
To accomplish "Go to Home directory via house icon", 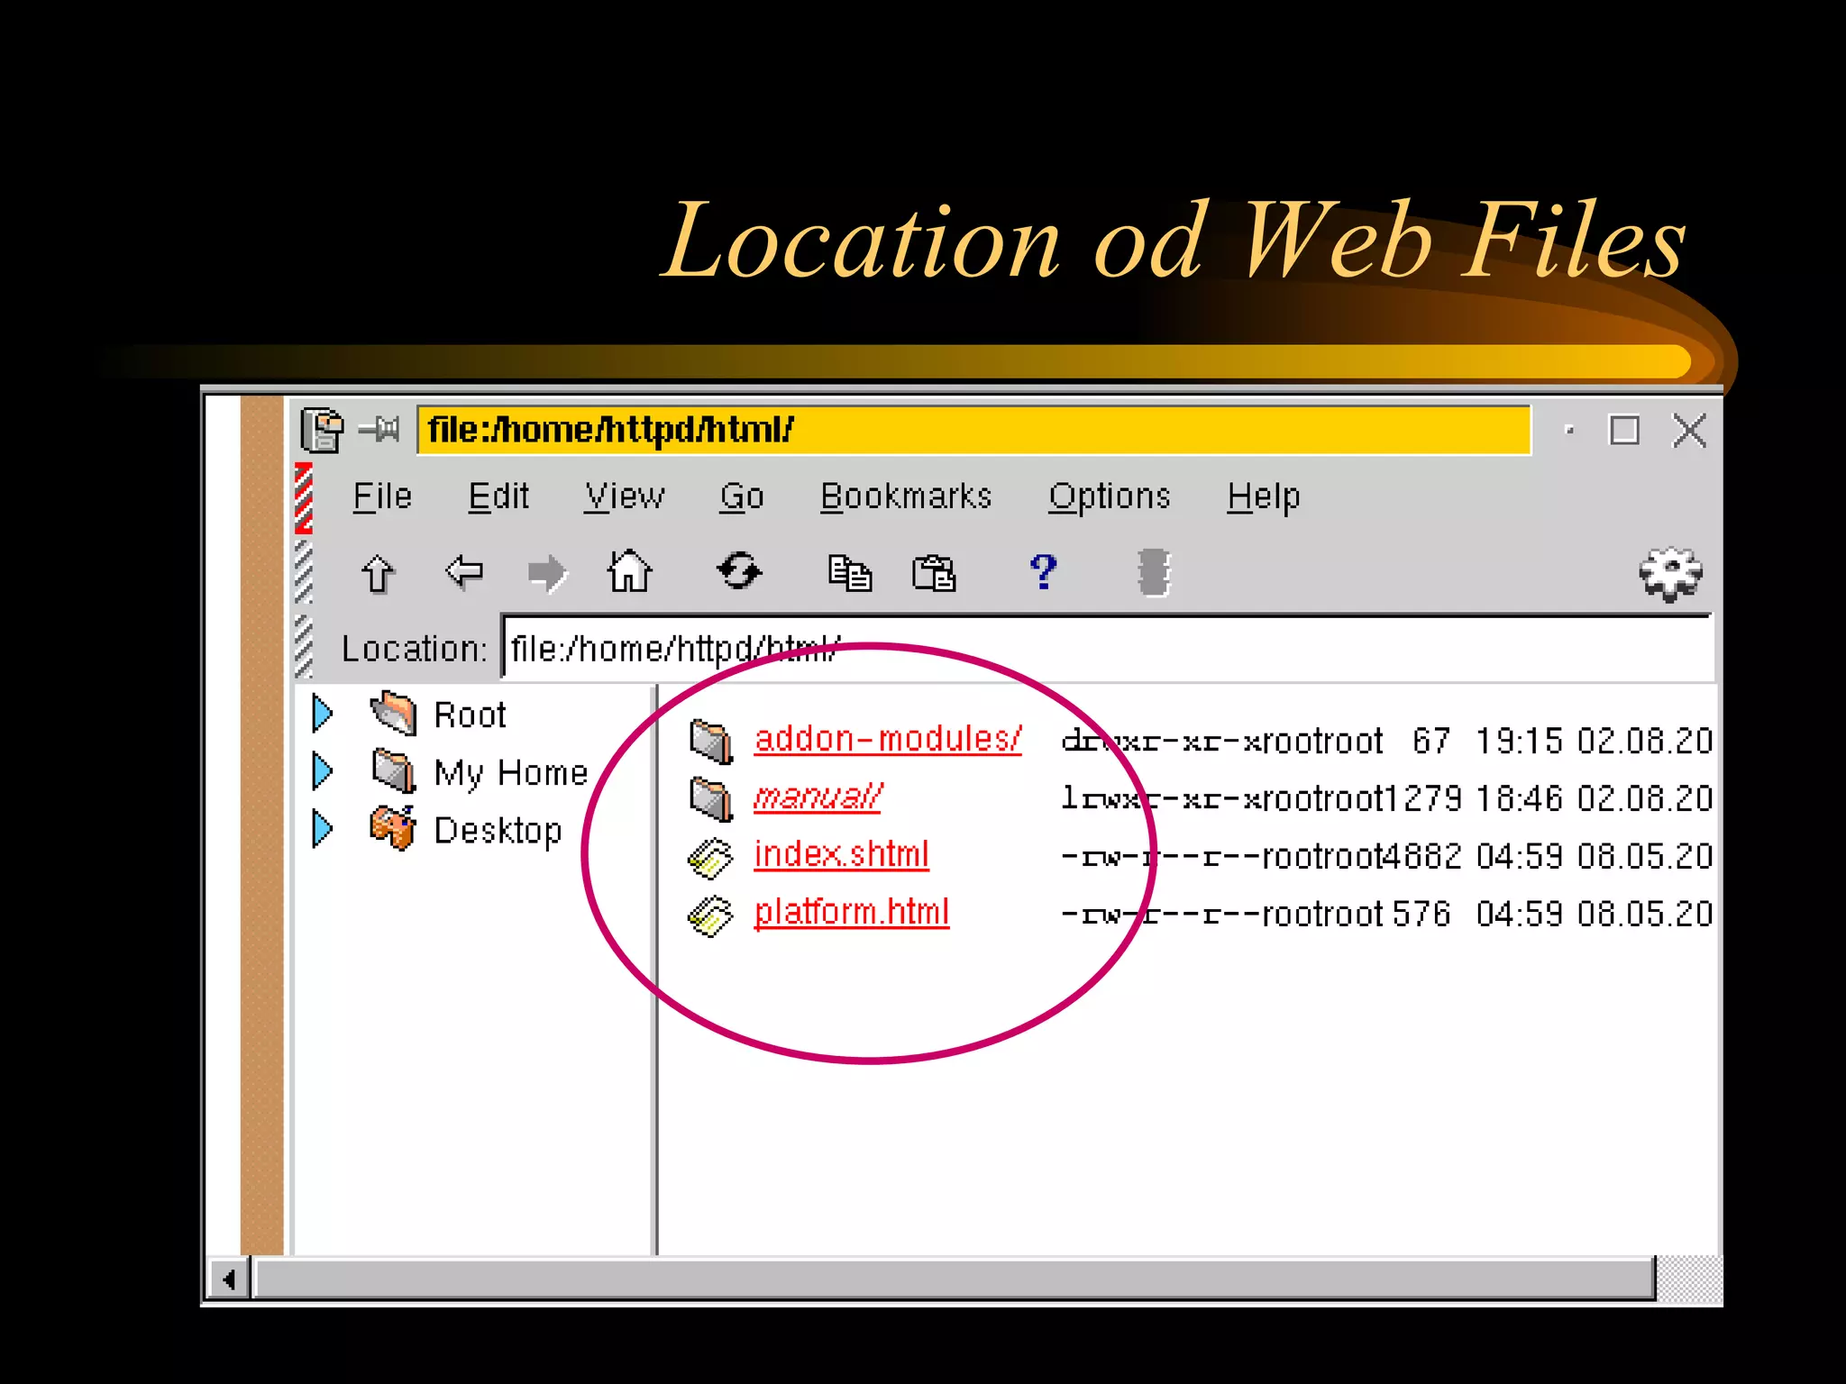I will point(629,570).
